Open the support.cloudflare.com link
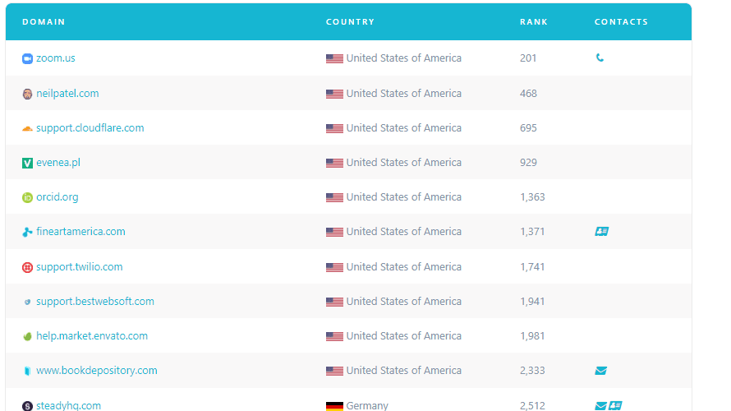Image resolution: width=731 pixels, height=411 pixels. point(90,128)
